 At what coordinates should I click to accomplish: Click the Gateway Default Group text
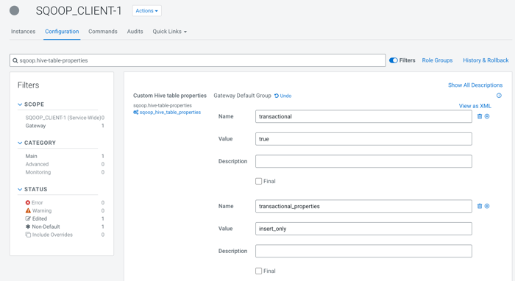click(x=242, y=96)
